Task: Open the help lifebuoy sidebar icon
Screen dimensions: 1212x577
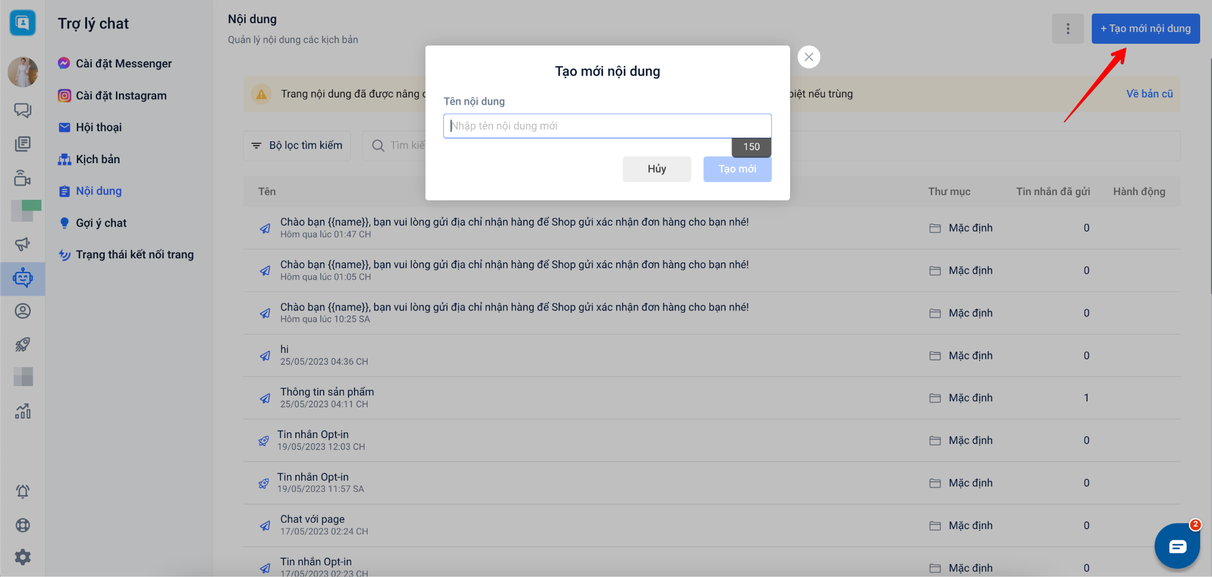Action: point(22,525)
